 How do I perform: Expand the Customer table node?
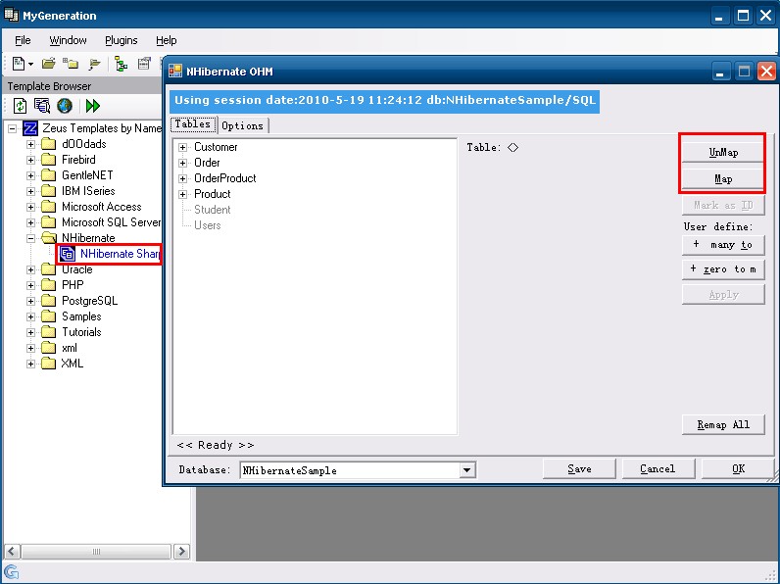pyautogui.click(x=182, y=147)
